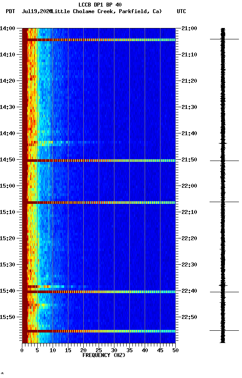Click the '14:50' PDT time label
This screenshot has height=378, width=242.
click(7, 160)
